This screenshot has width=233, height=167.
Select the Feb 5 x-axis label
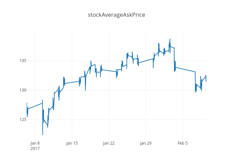click(x=182, y=143)
